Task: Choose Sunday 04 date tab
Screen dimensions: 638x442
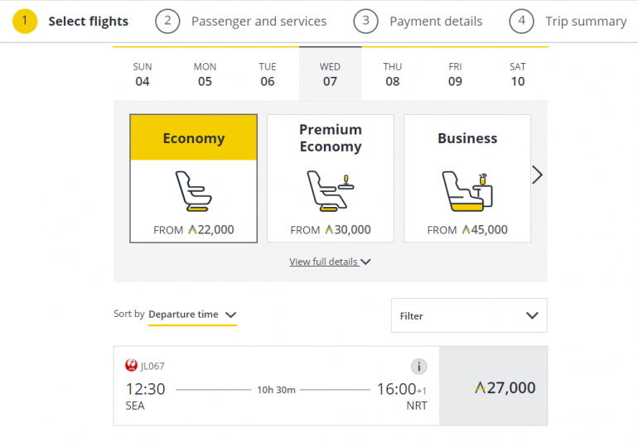Action: pos(143,74)
